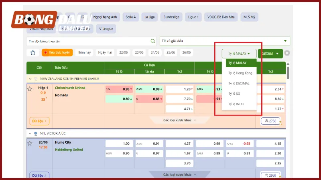Screen dimensions: 321x180
Task: Pick under odds 0.81 for Hume match
Action: click(x=240, y=153)
